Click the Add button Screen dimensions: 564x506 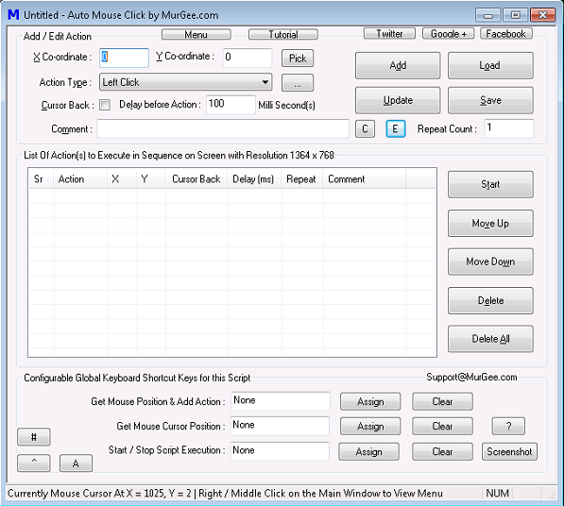(398, 65)
